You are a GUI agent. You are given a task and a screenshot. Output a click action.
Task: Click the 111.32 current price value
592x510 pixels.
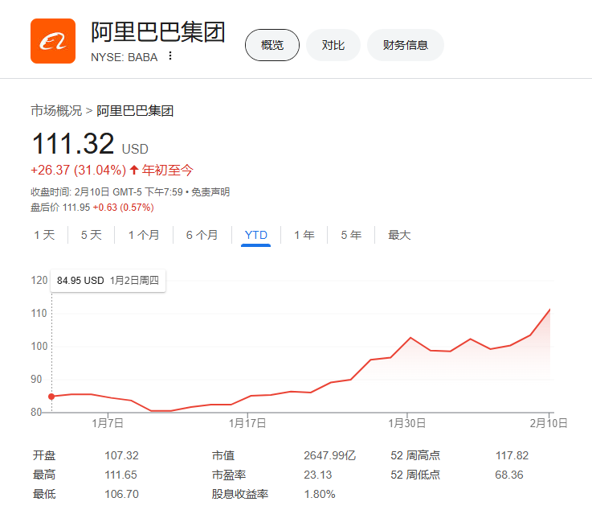click(x=72, y=145)
